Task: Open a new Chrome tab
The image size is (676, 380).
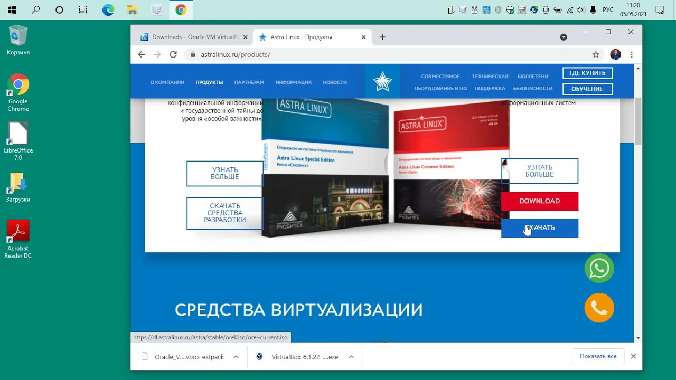Action: [382, 37]
